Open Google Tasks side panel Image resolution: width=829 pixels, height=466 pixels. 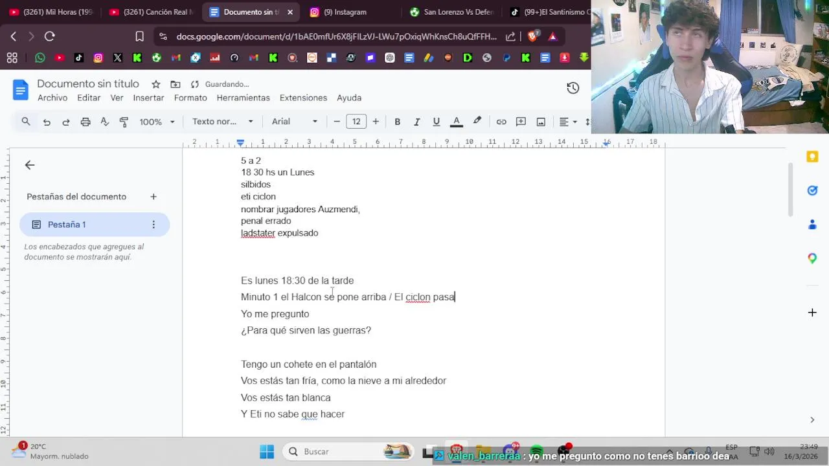(812, 190)
